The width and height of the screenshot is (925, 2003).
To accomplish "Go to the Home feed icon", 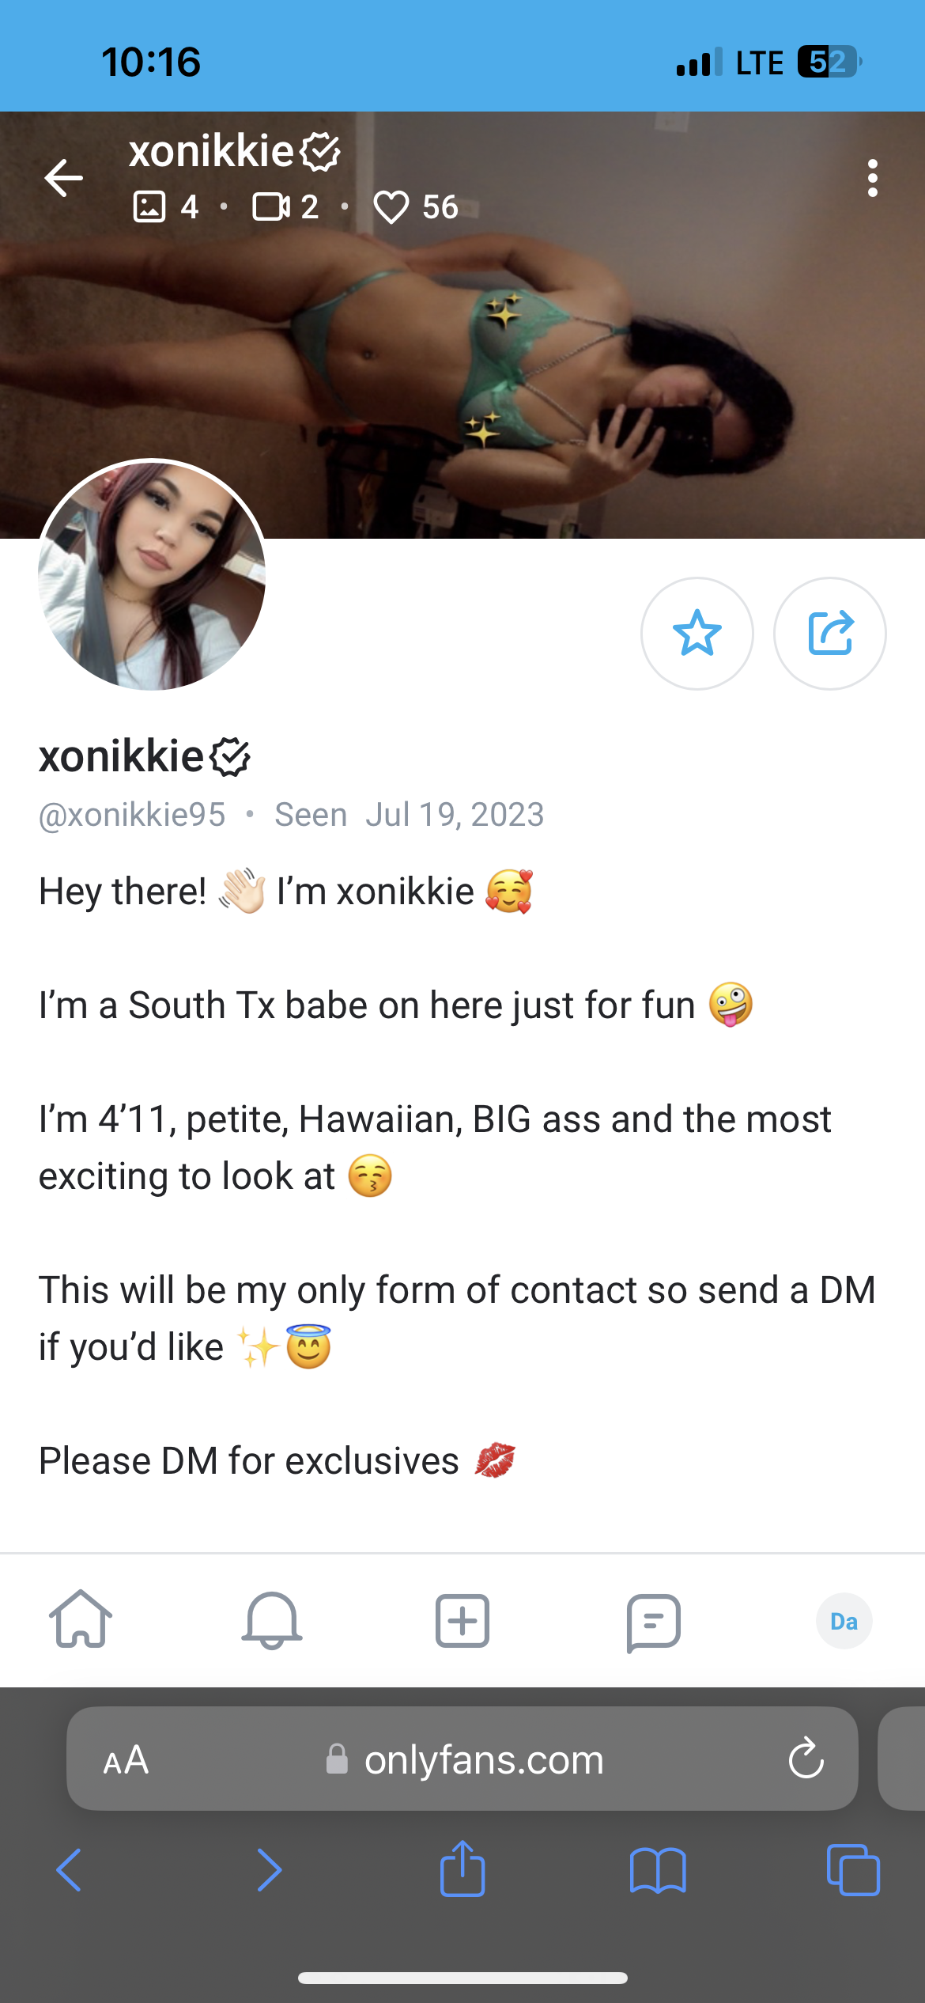I will (x=81, y=1620).
